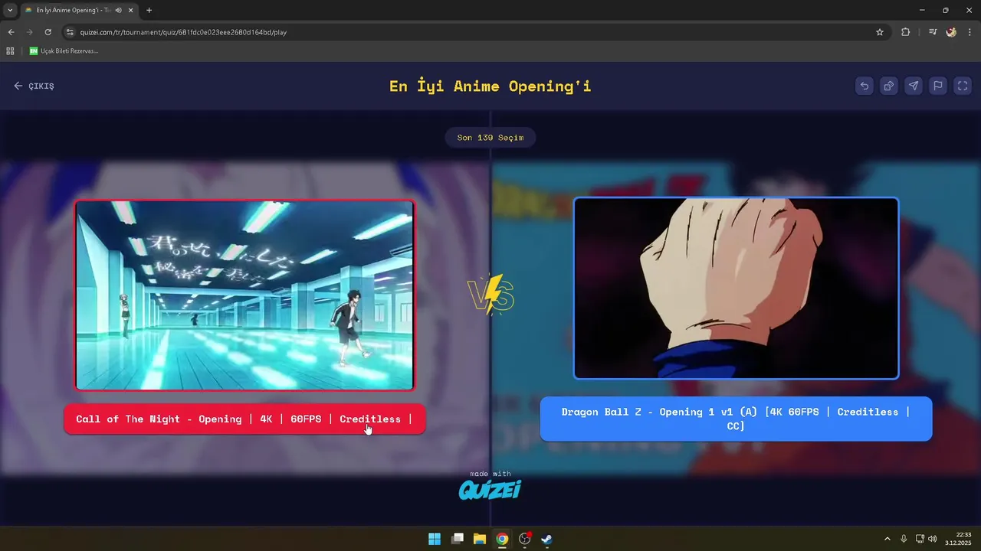The height and width of the screenshot is (551, 981).
Task: Open the apps grid in bookmarks bar
Action: pyautogui.click(x=10, y=51)
